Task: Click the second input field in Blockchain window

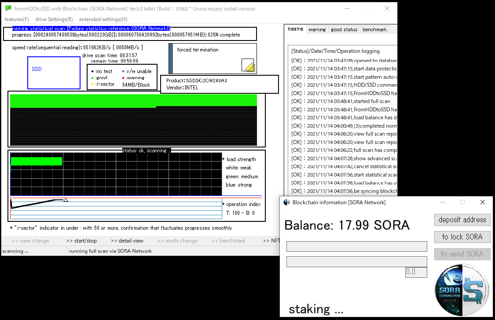Action: click(357, 261)
